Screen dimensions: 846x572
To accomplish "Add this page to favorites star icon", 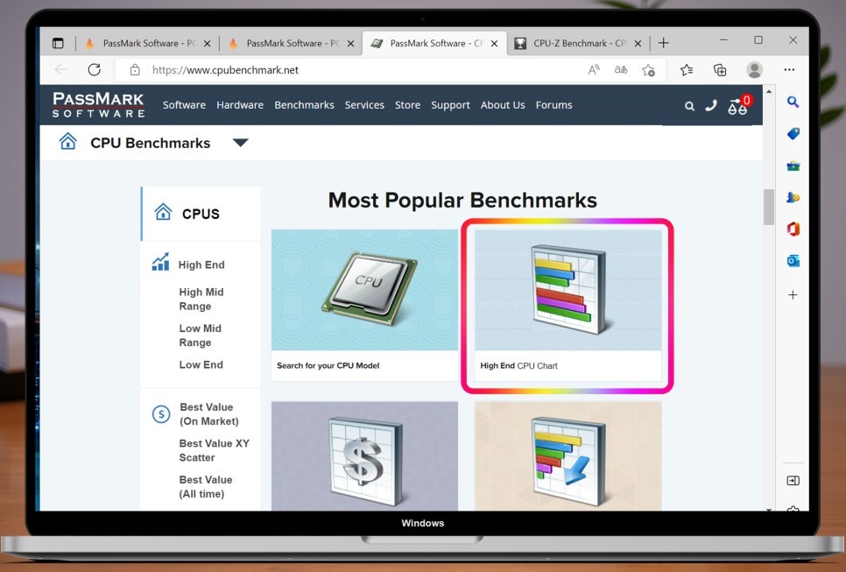I will click(649, 70).
